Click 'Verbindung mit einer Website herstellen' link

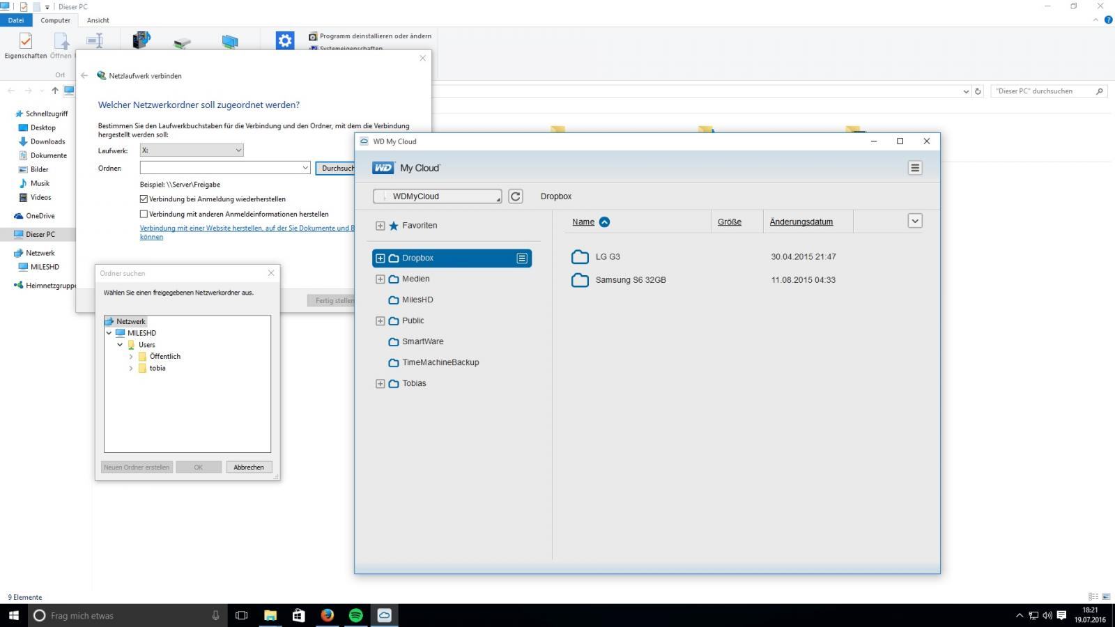(x=247, y=233)
